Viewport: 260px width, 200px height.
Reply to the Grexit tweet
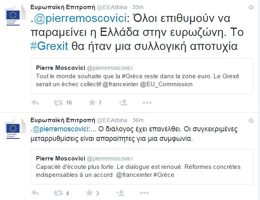point(35,103)
